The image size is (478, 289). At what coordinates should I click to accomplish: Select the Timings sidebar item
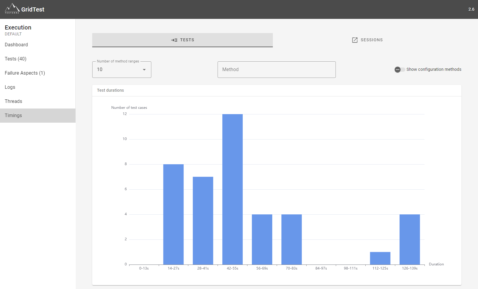(x=38, y=116)
